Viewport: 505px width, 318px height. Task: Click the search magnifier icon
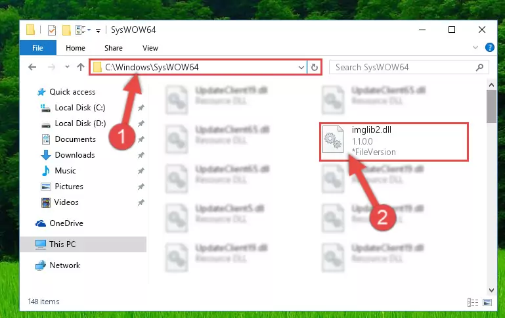tap(479, 67)
